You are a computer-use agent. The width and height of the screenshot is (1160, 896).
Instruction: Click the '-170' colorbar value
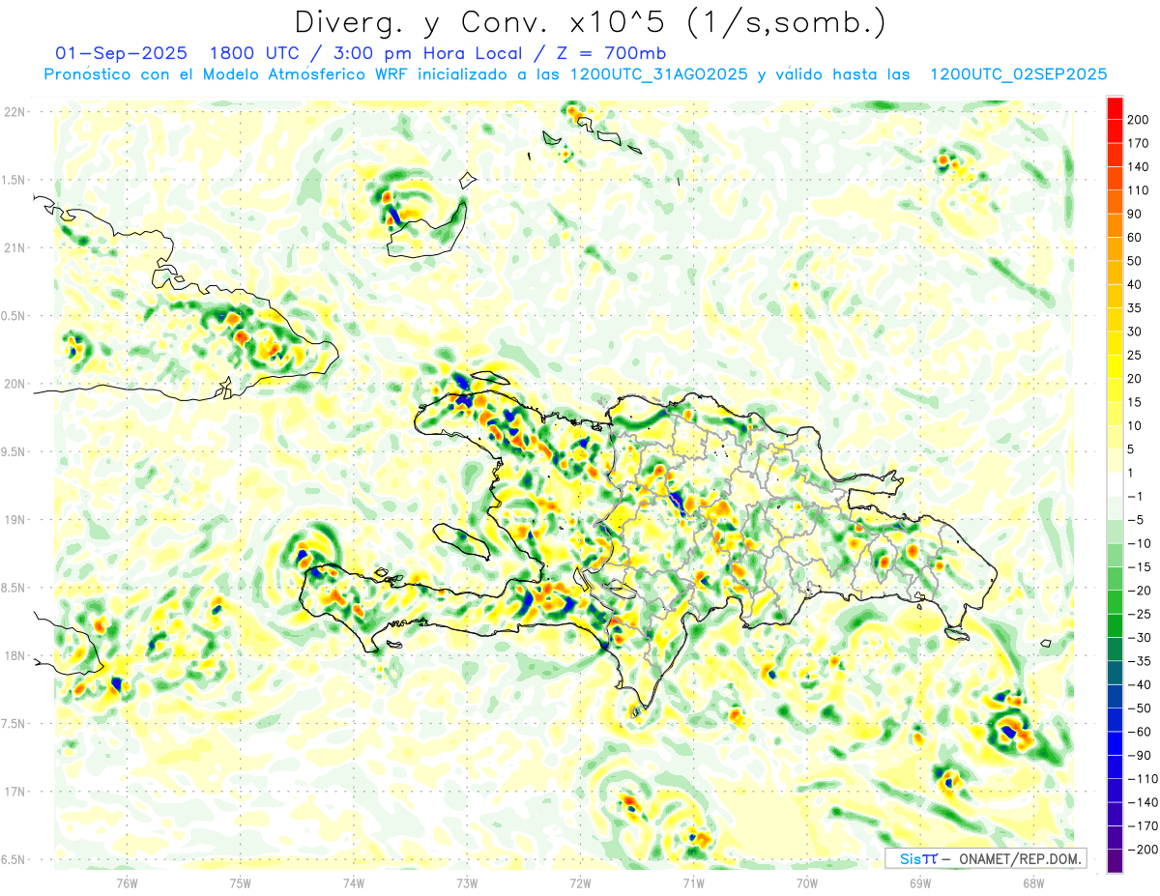1142,826
